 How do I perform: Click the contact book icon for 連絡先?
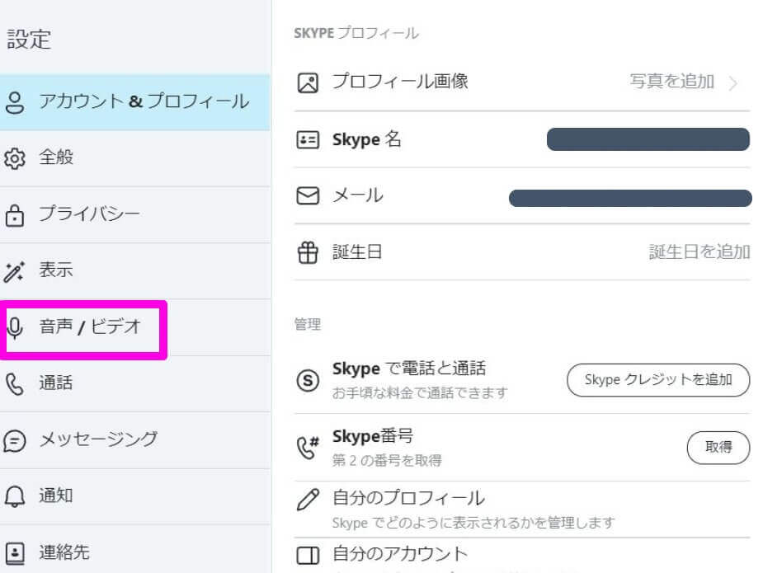[15, 553]
